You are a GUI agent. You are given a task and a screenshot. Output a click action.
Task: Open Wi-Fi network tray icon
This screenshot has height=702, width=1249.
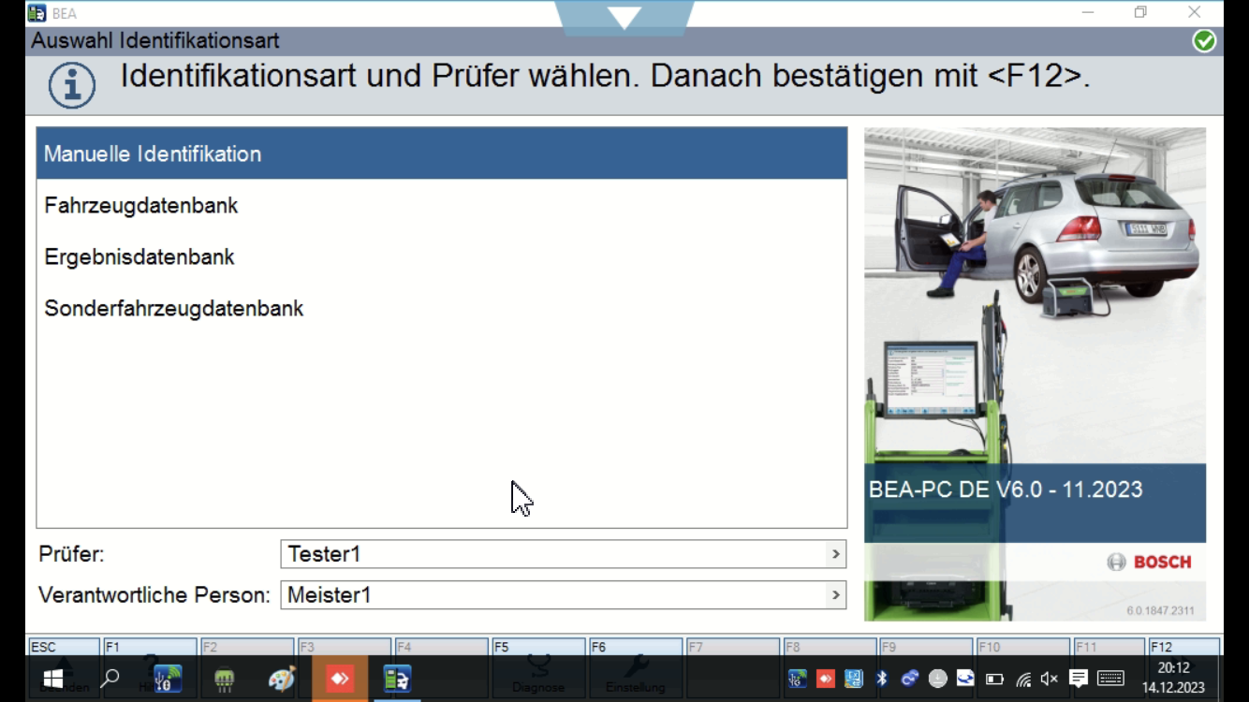(1022, 679)
